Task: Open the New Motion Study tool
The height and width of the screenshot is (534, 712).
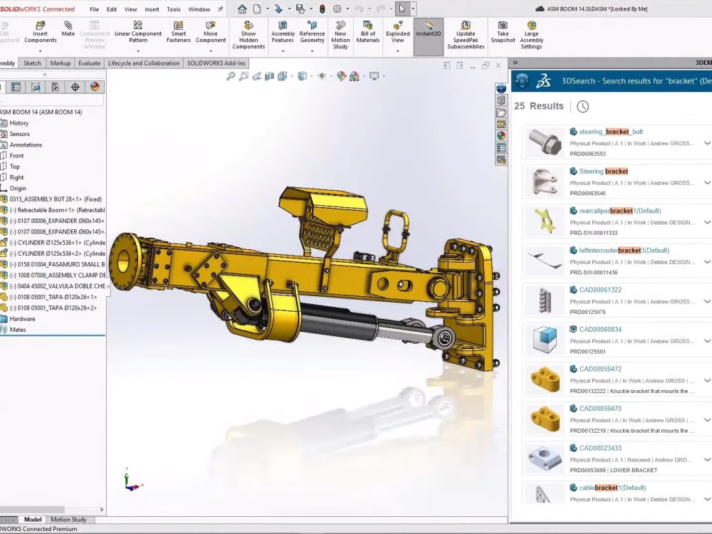Action: click(340, 34)
